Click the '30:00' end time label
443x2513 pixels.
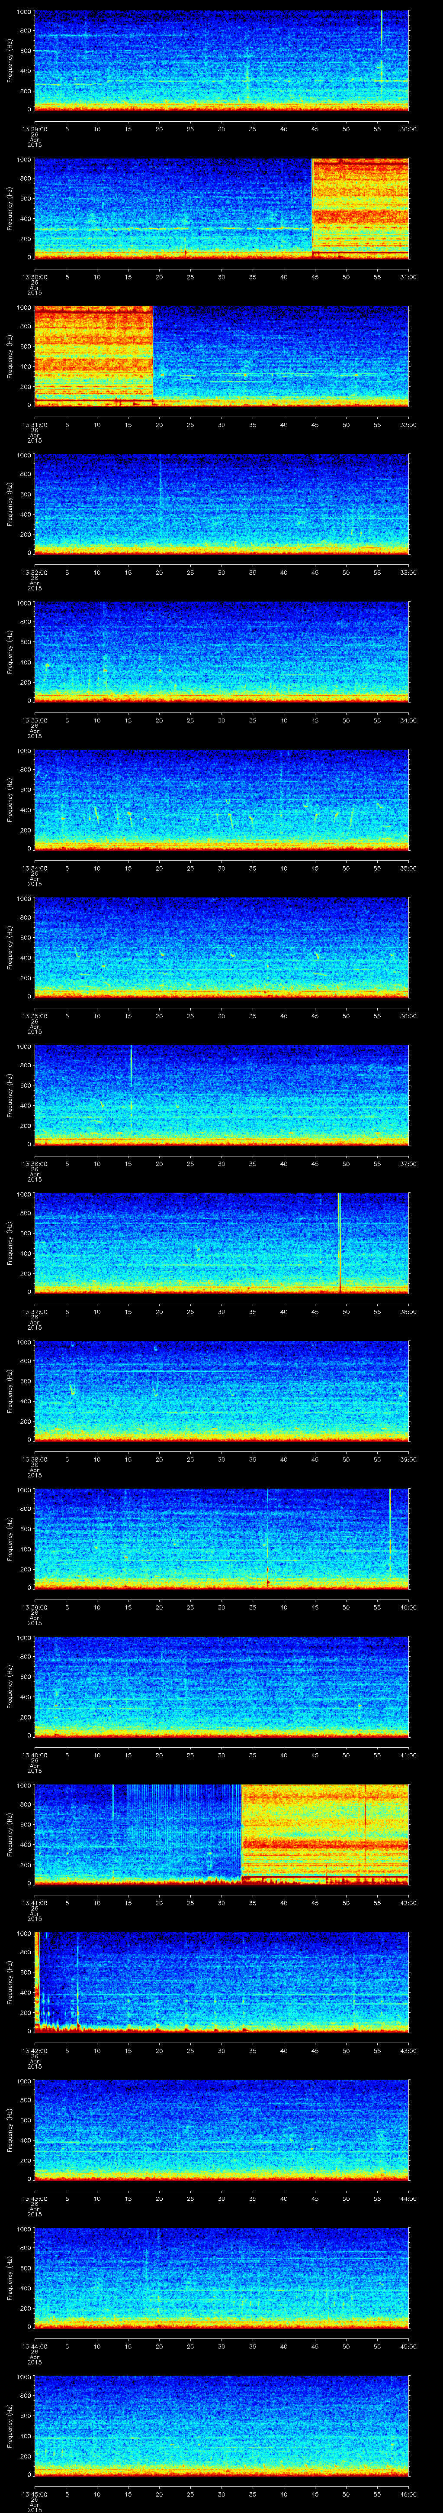(x=408, y=129)
